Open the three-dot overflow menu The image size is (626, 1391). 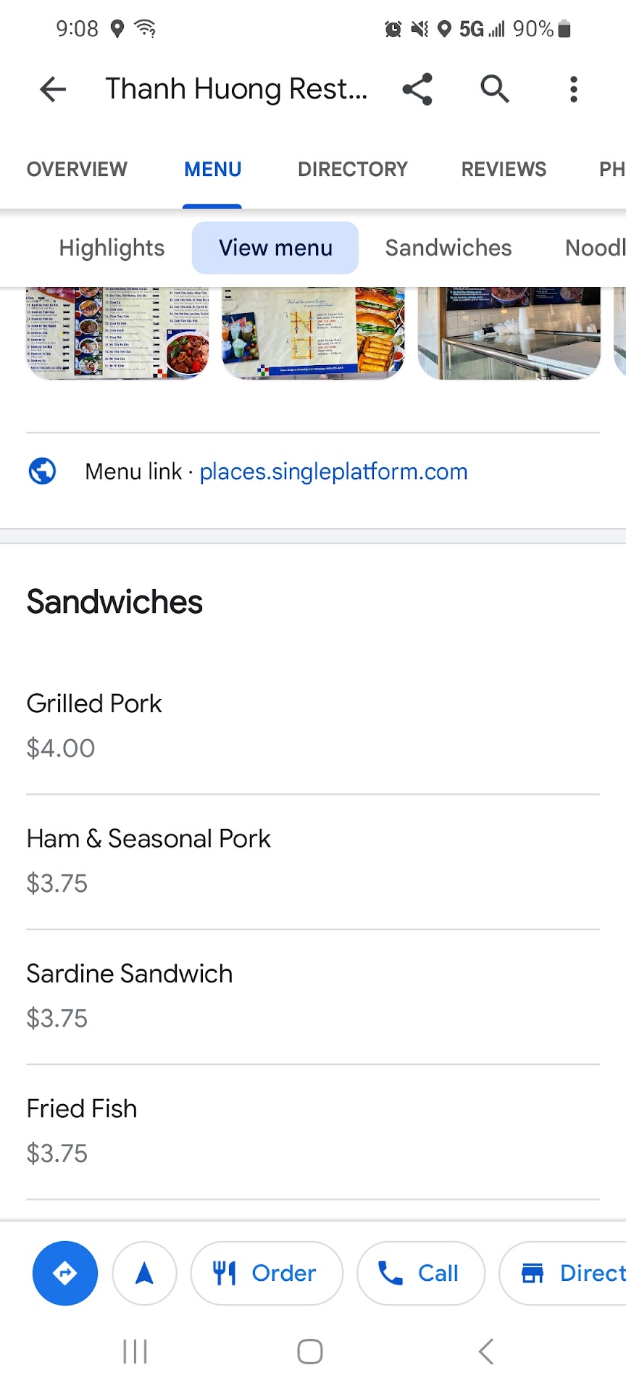(x=573, y=90)
